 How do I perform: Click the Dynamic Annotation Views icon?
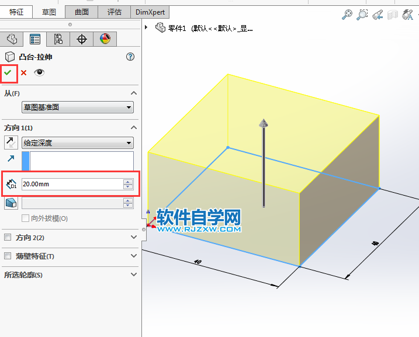[408, 15]
